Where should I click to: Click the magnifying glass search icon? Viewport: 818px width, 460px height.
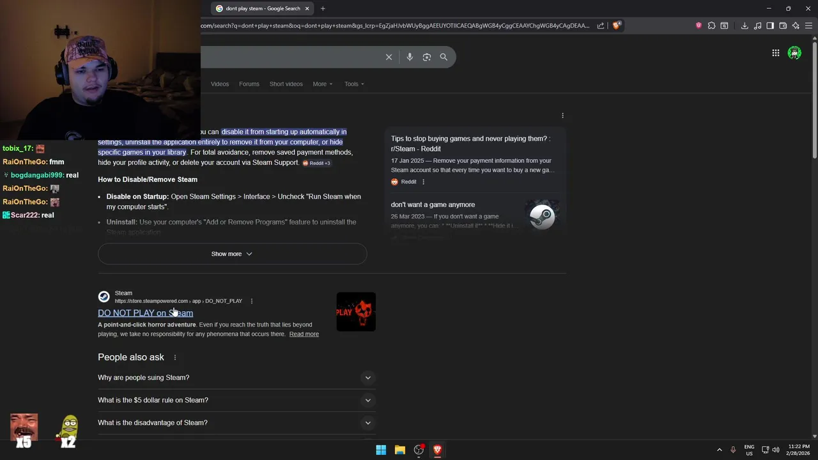pos(444,57)
